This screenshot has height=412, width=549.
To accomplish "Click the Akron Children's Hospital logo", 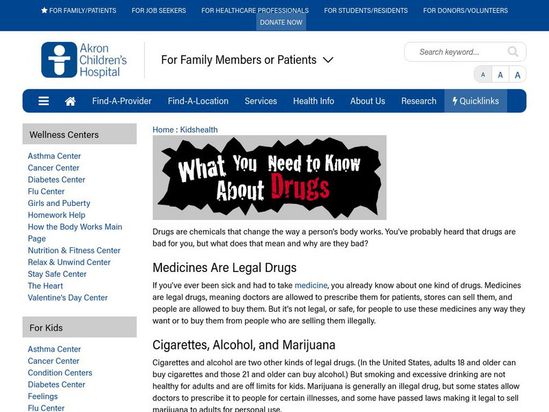I will [84, 60].
